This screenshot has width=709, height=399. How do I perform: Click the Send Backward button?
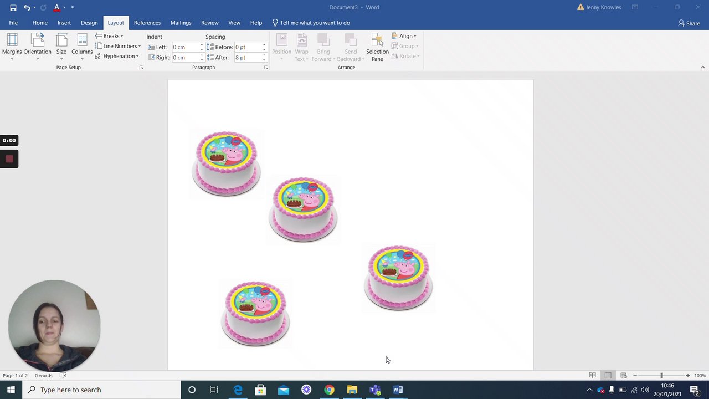(x=351, y=47)
